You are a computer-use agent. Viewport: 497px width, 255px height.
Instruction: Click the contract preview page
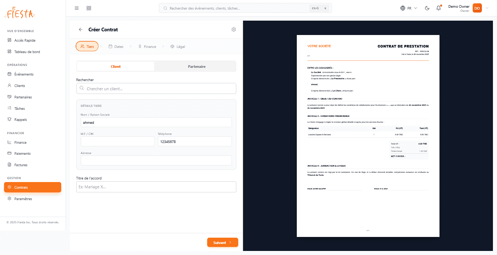(x=368, y=136)
